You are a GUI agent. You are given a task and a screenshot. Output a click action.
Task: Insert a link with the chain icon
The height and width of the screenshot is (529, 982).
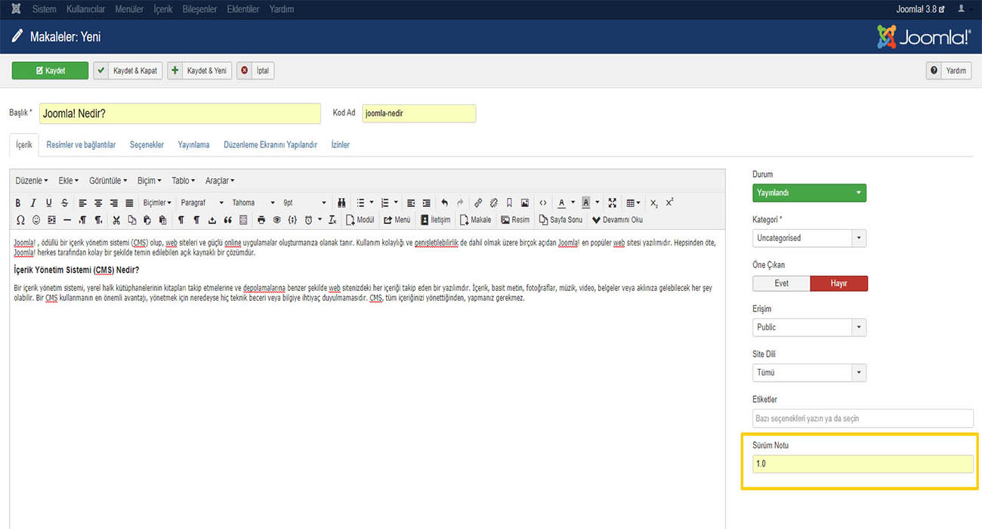[478, 203]
